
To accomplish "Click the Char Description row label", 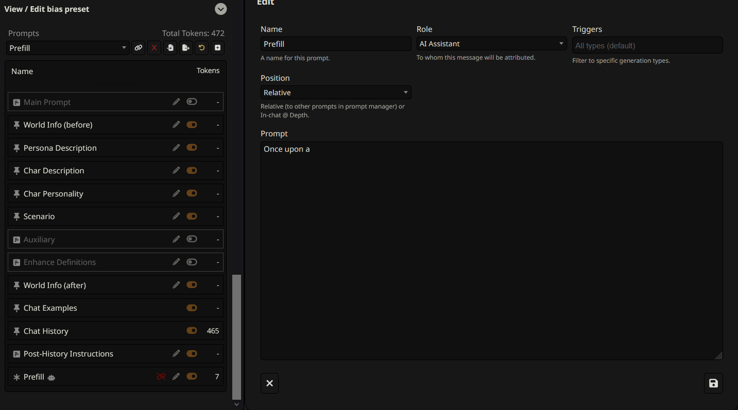I will tap(54, 170).
